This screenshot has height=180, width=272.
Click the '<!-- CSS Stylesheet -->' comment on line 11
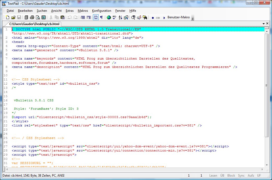tap(36, 79)
